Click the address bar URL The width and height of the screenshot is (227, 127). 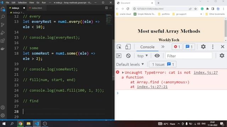coord(150,9)
